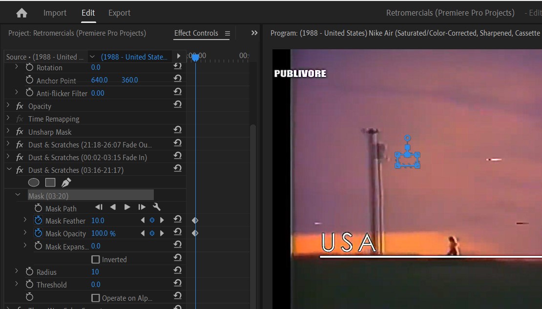The width and height of the screenshot is (542, 309).
Task: Go to the Home screen icon
Action: [21, 13]
